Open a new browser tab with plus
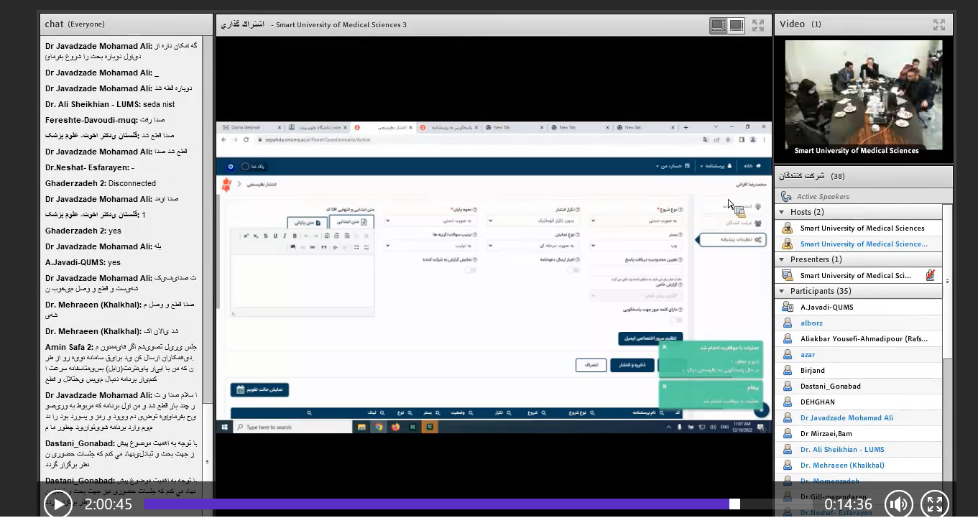This screenshot has height=518, width=978. [686, 127]
